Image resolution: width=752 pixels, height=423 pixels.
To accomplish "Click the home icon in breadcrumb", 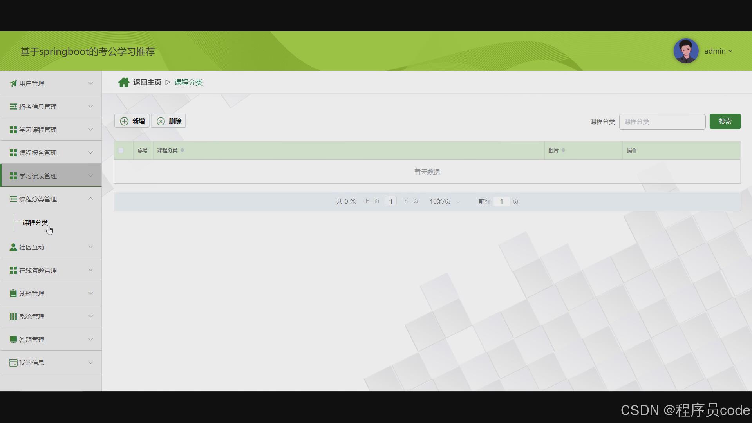I will point(124,82).
